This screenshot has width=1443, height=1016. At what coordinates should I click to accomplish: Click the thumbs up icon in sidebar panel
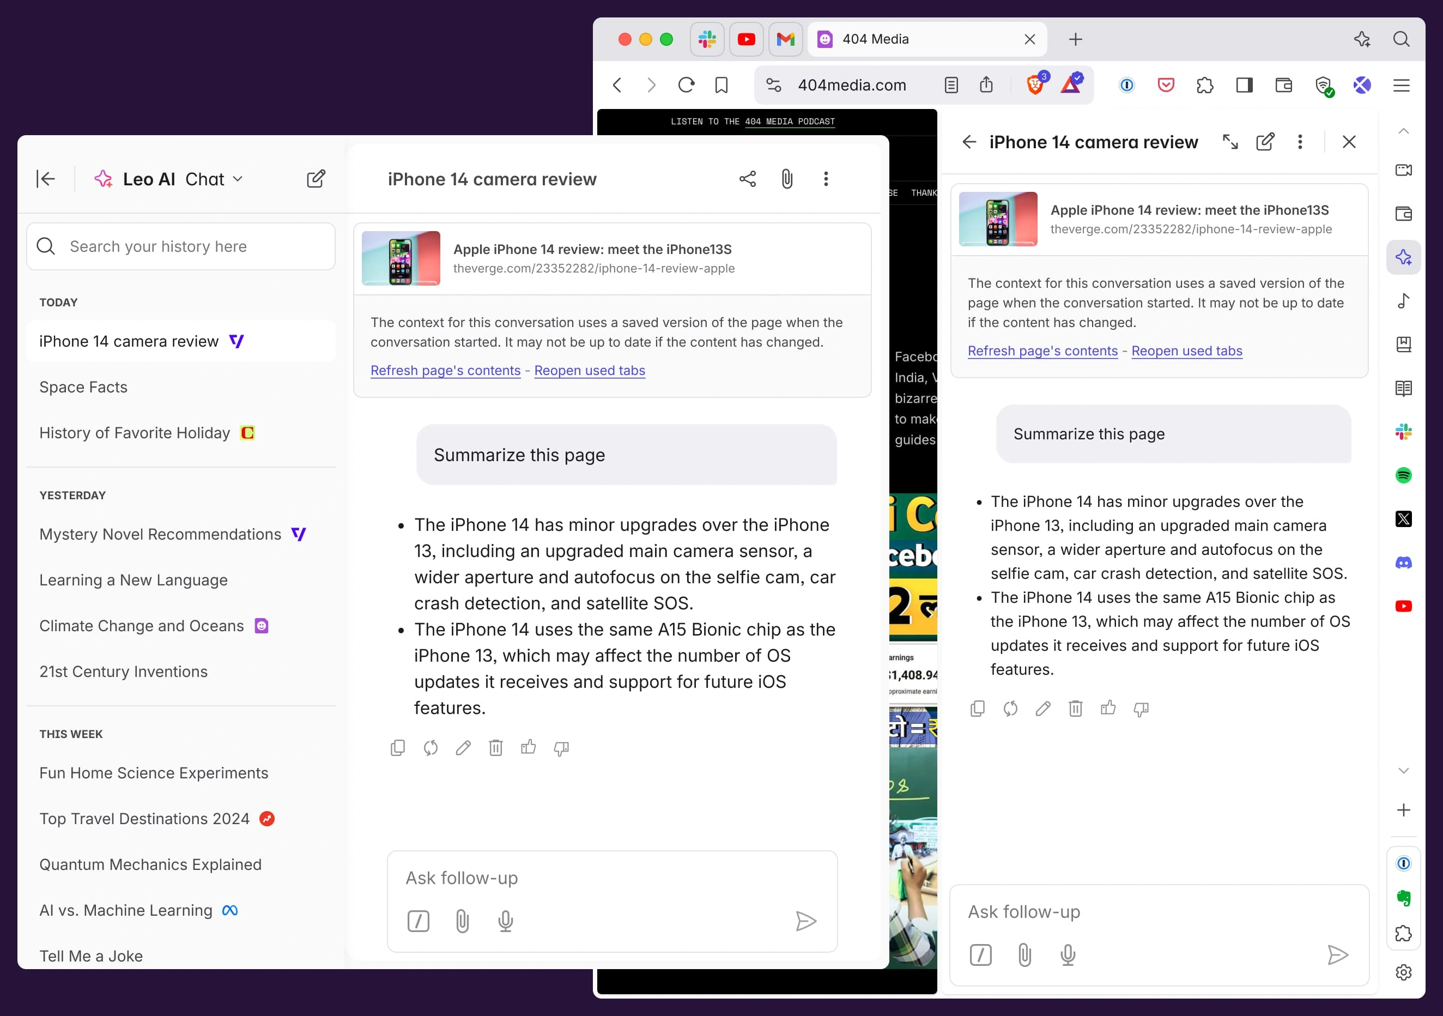[x=1108, y=709]
